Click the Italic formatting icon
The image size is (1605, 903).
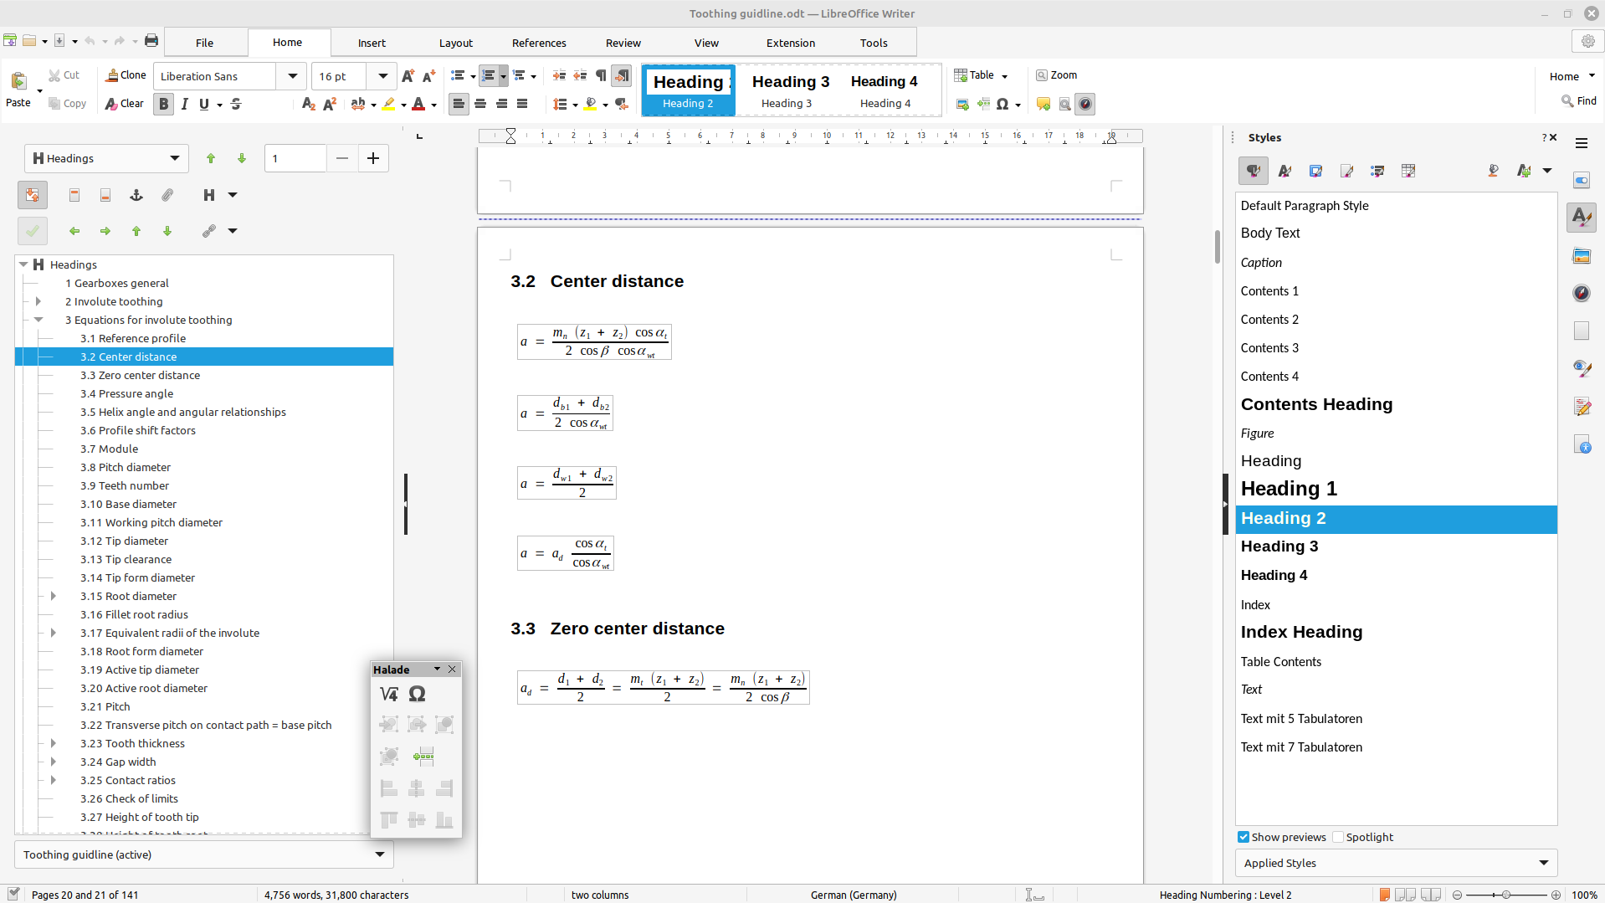184,104
